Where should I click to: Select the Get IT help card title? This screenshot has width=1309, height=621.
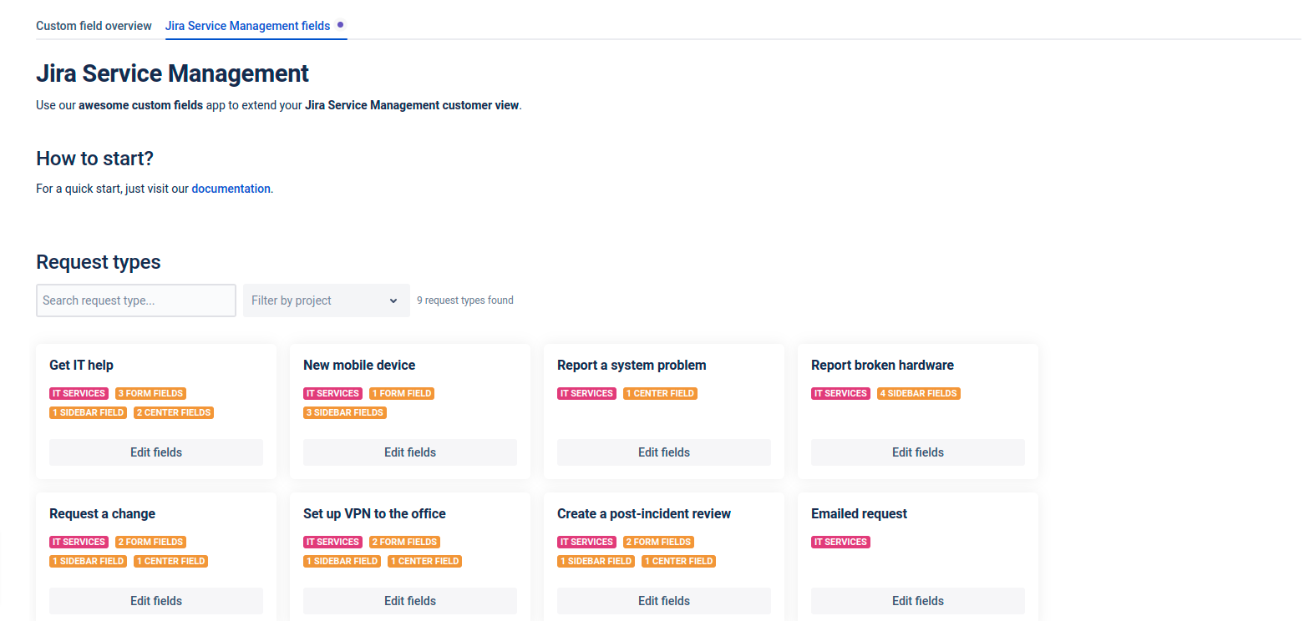(81, 366)
